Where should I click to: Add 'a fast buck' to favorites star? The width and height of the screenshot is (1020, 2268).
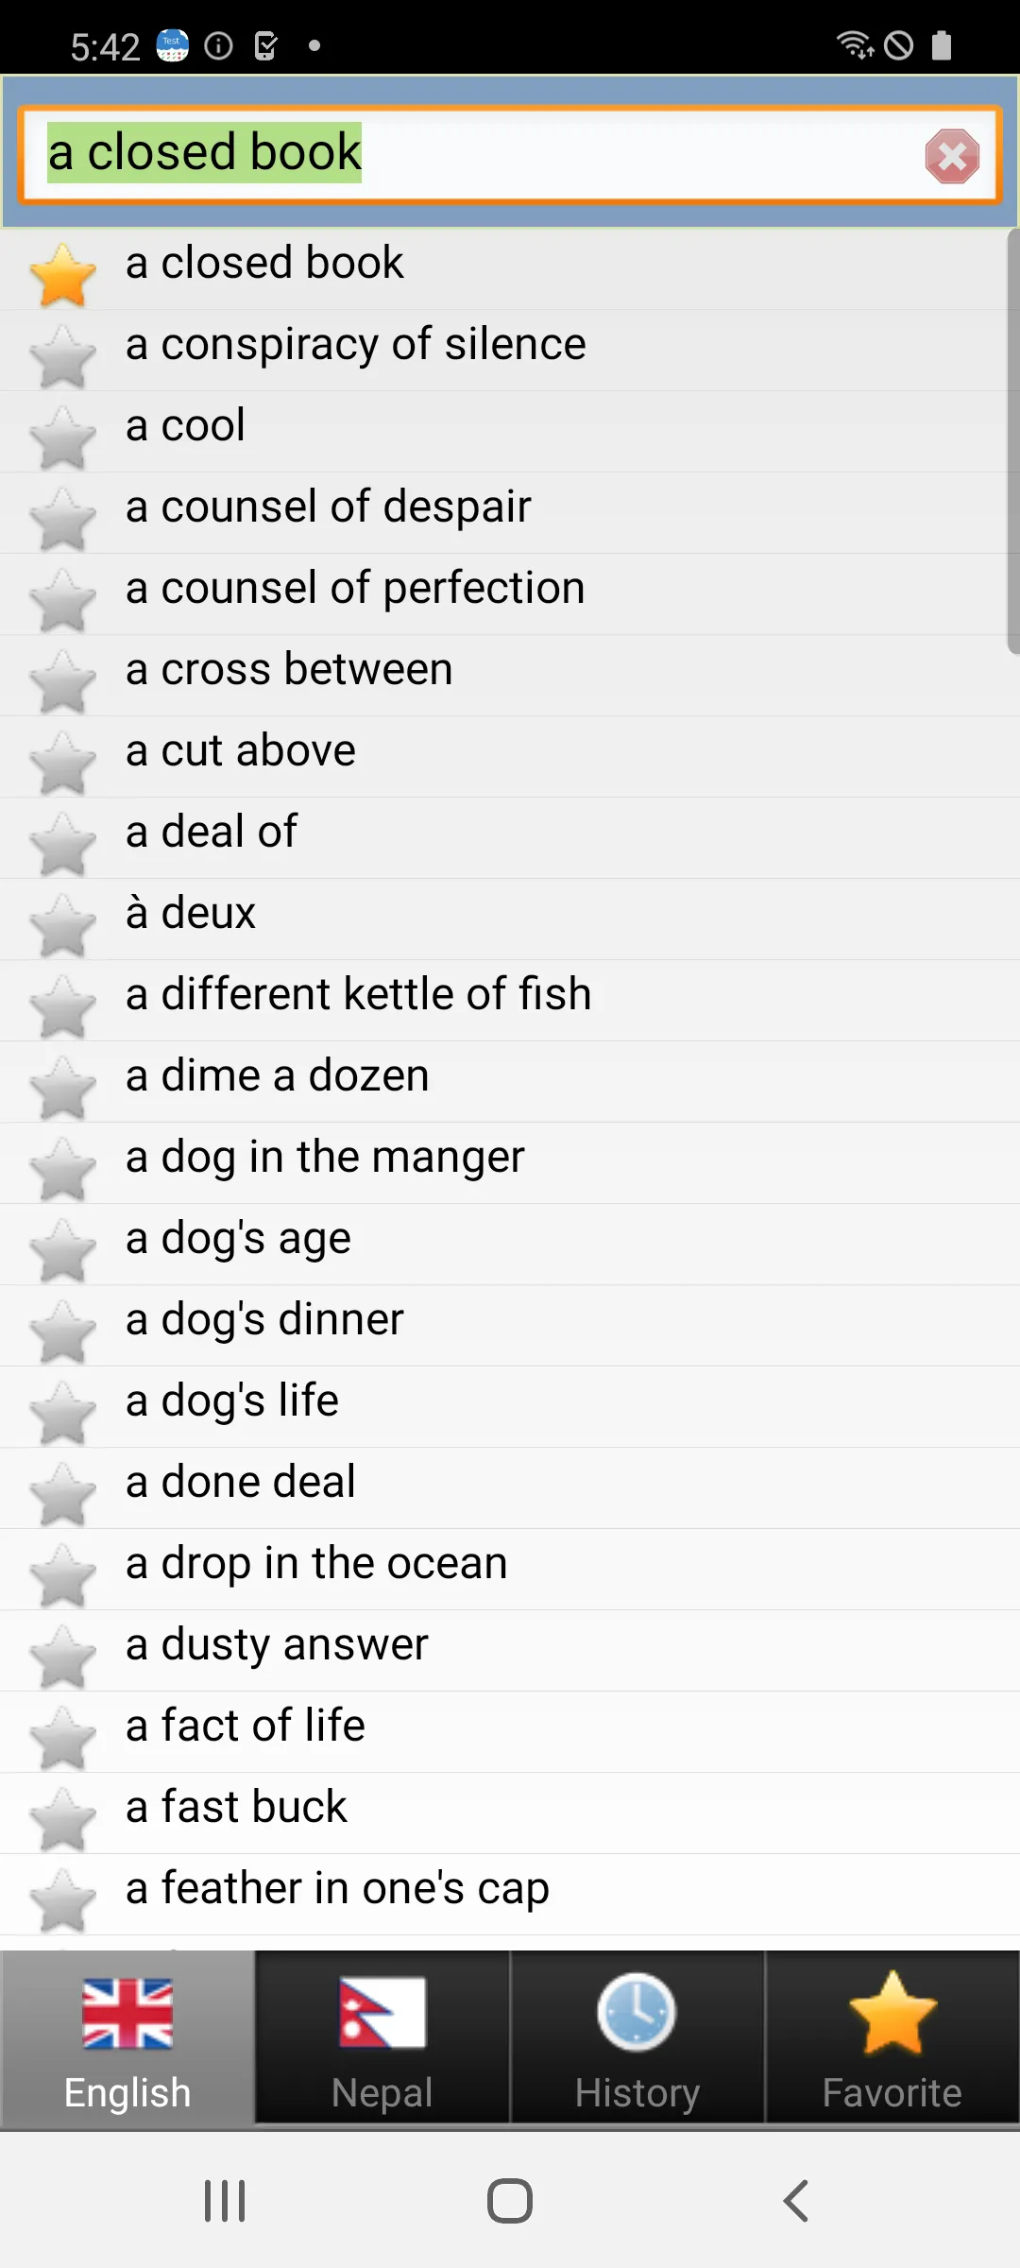coord(63,1819)
